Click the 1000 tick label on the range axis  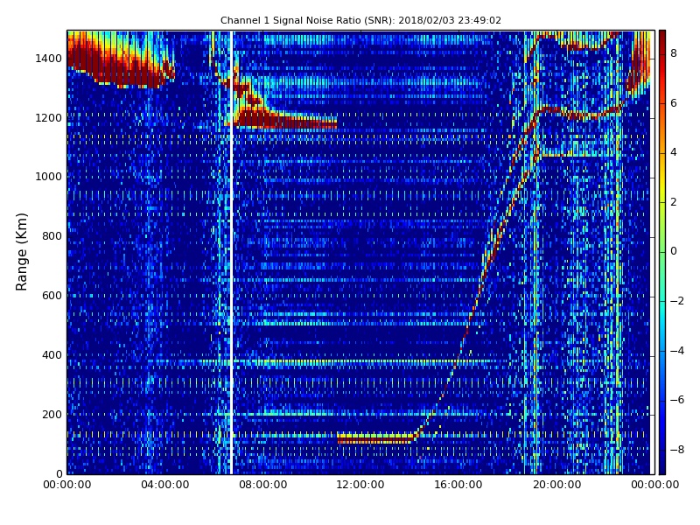(x=48, y=177)
